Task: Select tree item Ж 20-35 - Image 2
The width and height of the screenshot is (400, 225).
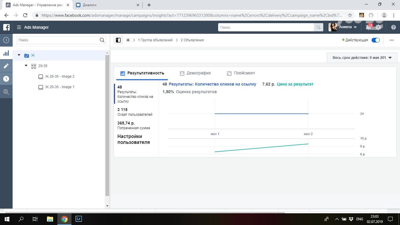Action: point(59,76)
